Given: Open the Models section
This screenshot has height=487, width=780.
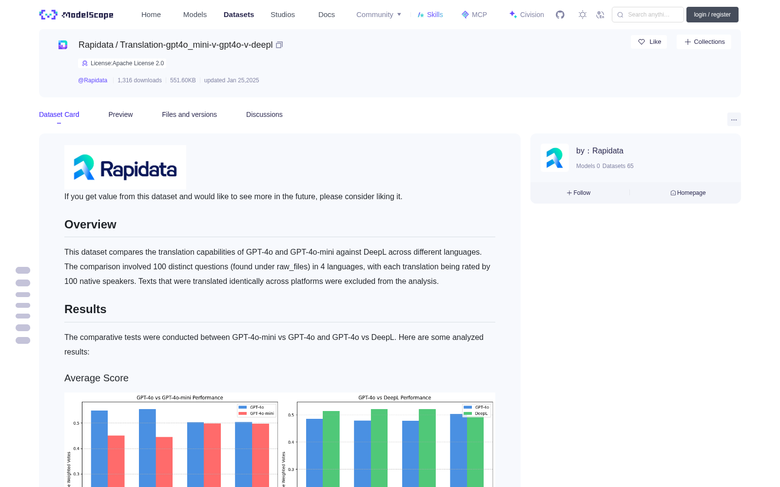Looking at the screenshot, I should [x=195, y=15].
